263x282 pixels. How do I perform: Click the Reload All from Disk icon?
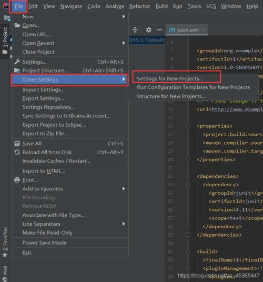point(17,153)
